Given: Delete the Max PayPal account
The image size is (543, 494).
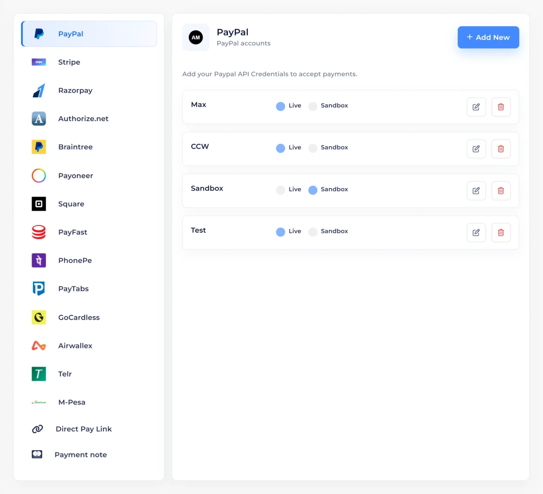Looking at the screenshot, I should tap(501, 107).
